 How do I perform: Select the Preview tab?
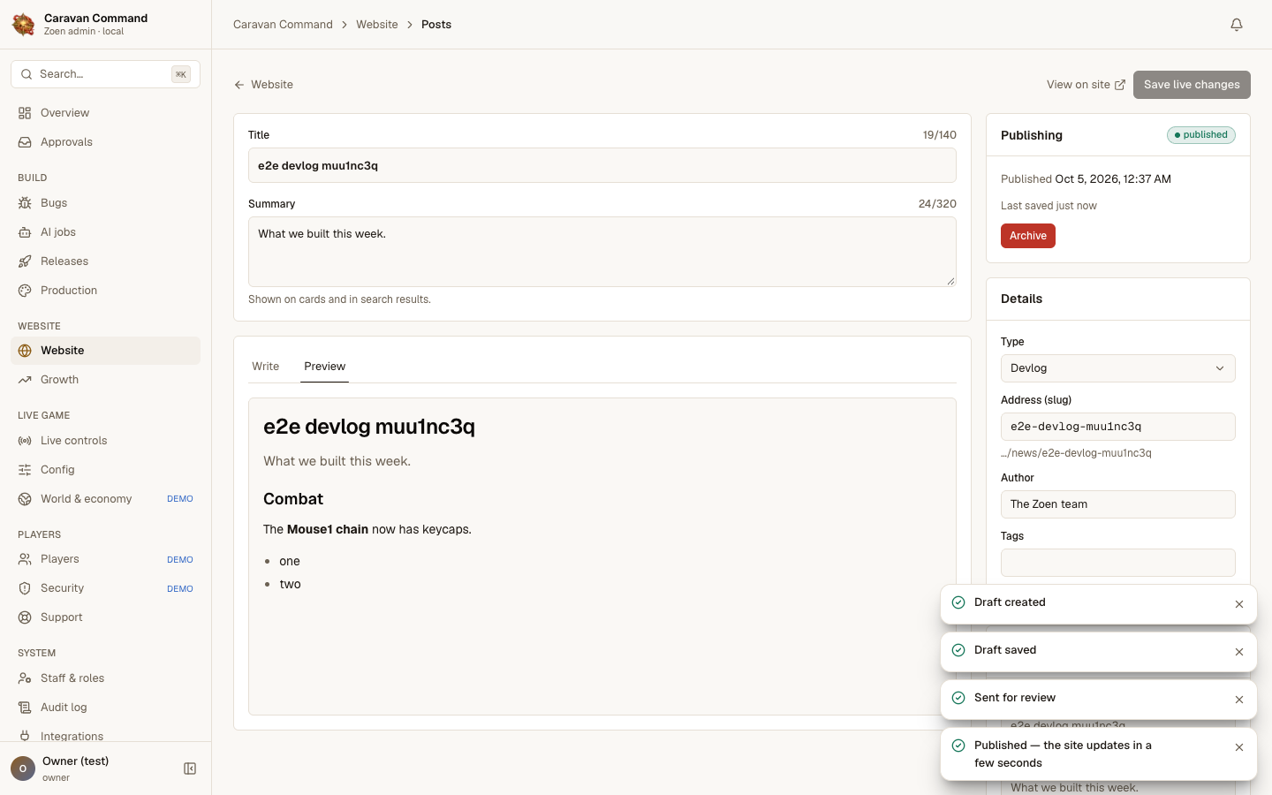(x=325, y=367)
